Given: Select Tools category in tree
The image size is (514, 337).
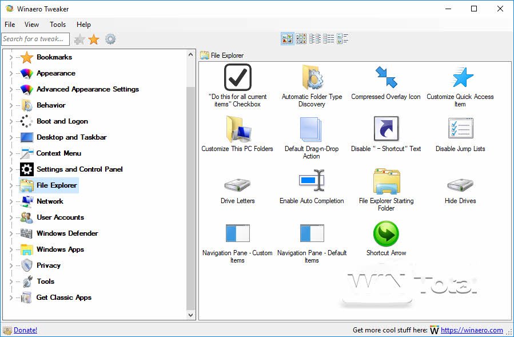Looking at the screenshot, I should coord(46,282).
